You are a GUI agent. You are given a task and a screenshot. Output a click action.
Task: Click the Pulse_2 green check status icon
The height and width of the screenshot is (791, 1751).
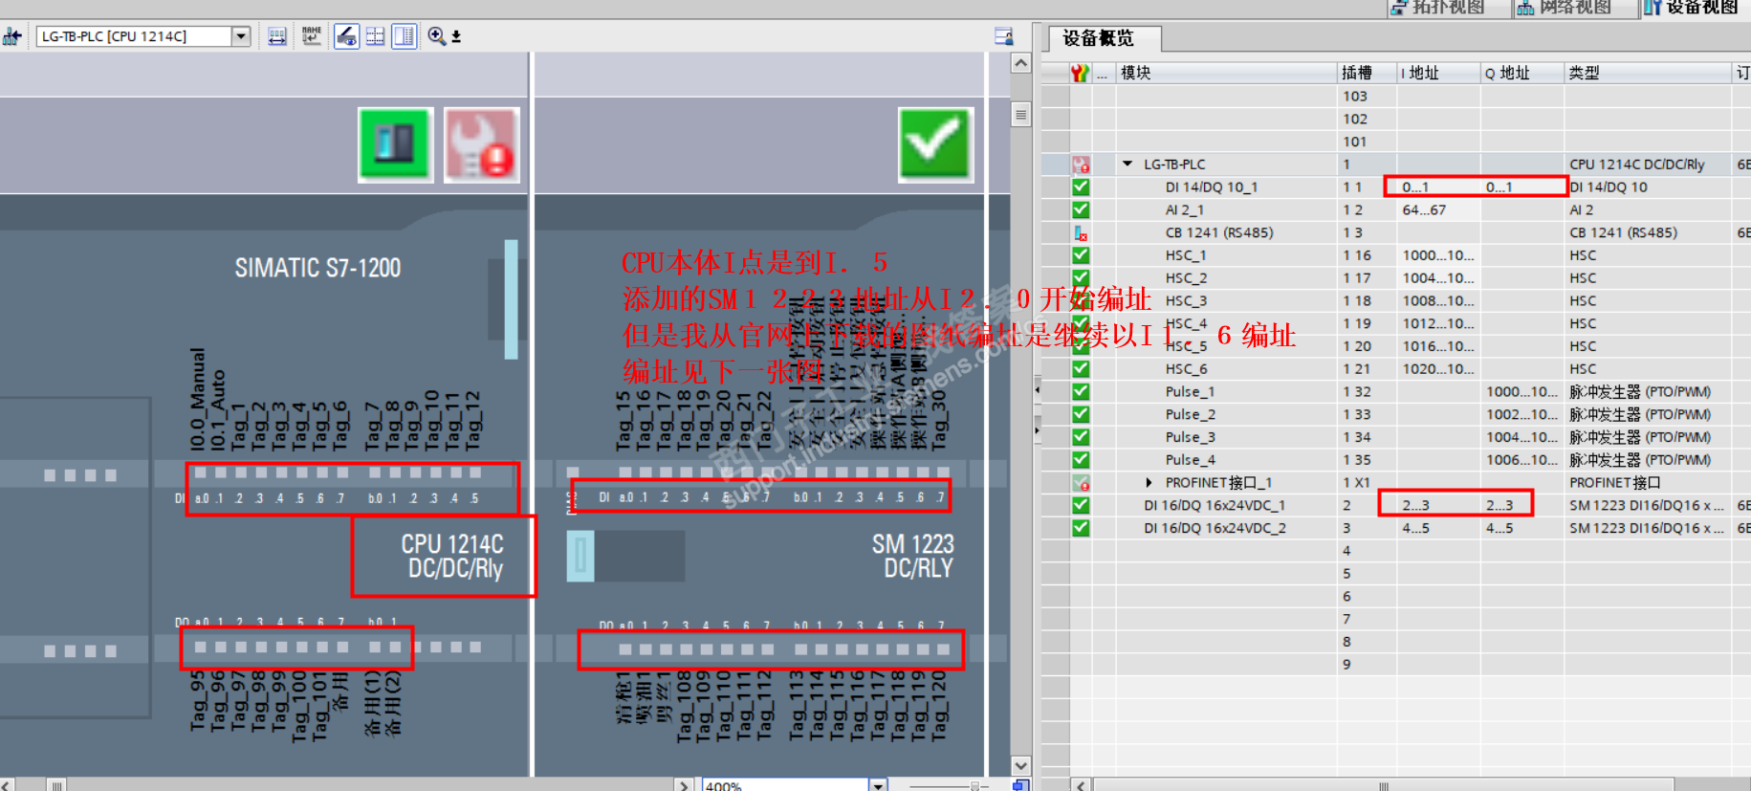point(1081,414)
